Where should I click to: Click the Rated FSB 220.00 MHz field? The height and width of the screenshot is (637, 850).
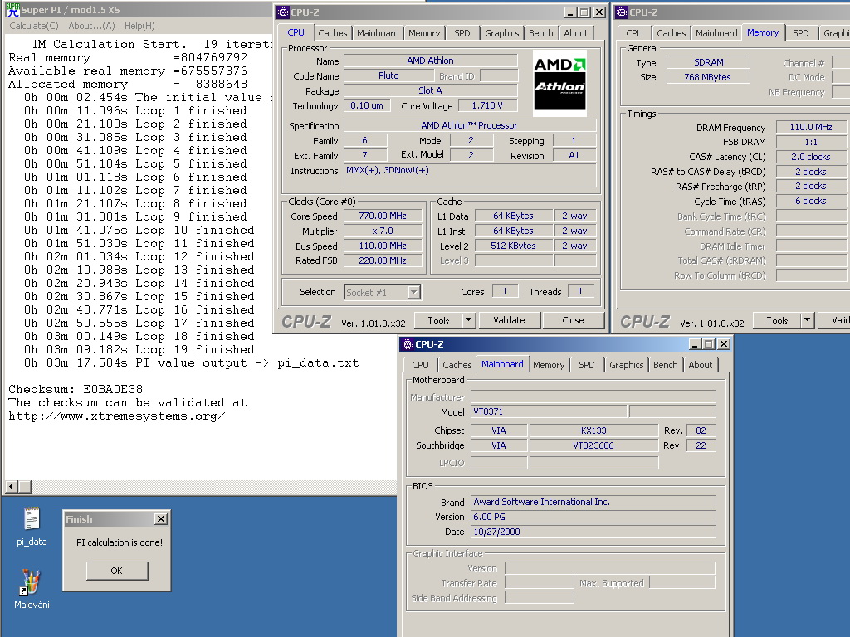(x=383, y=260)
